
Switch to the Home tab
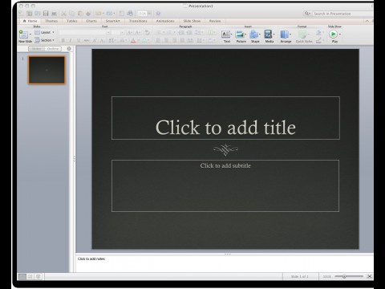point(30,21)
